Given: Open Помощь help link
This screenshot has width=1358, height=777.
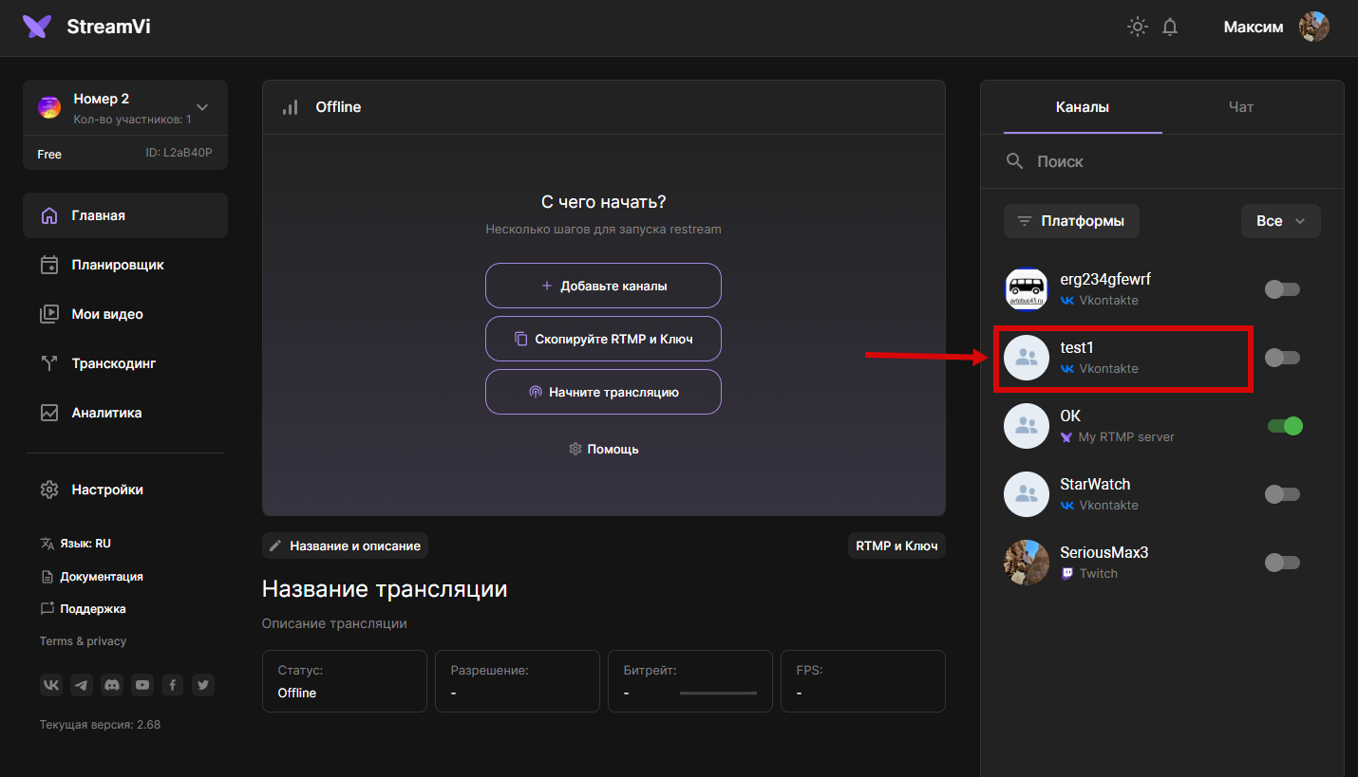Looking at the screenshot, I should [x=603, y=449].
